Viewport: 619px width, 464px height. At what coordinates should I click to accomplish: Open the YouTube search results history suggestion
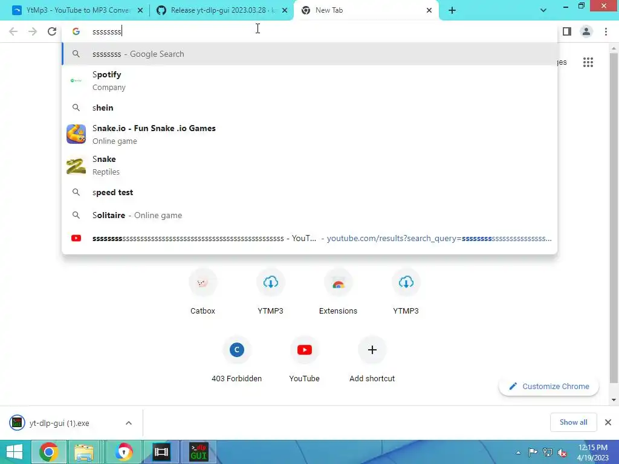point(309,238)
